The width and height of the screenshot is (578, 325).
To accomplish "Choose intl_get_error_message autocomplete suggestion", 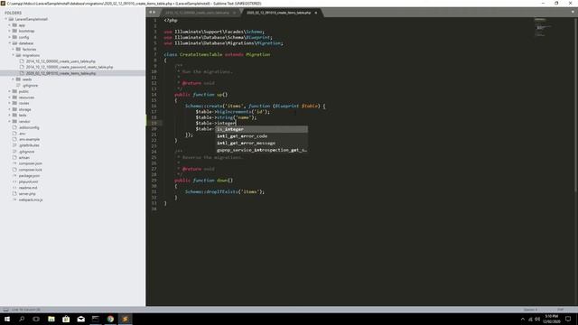I will 261,143.
